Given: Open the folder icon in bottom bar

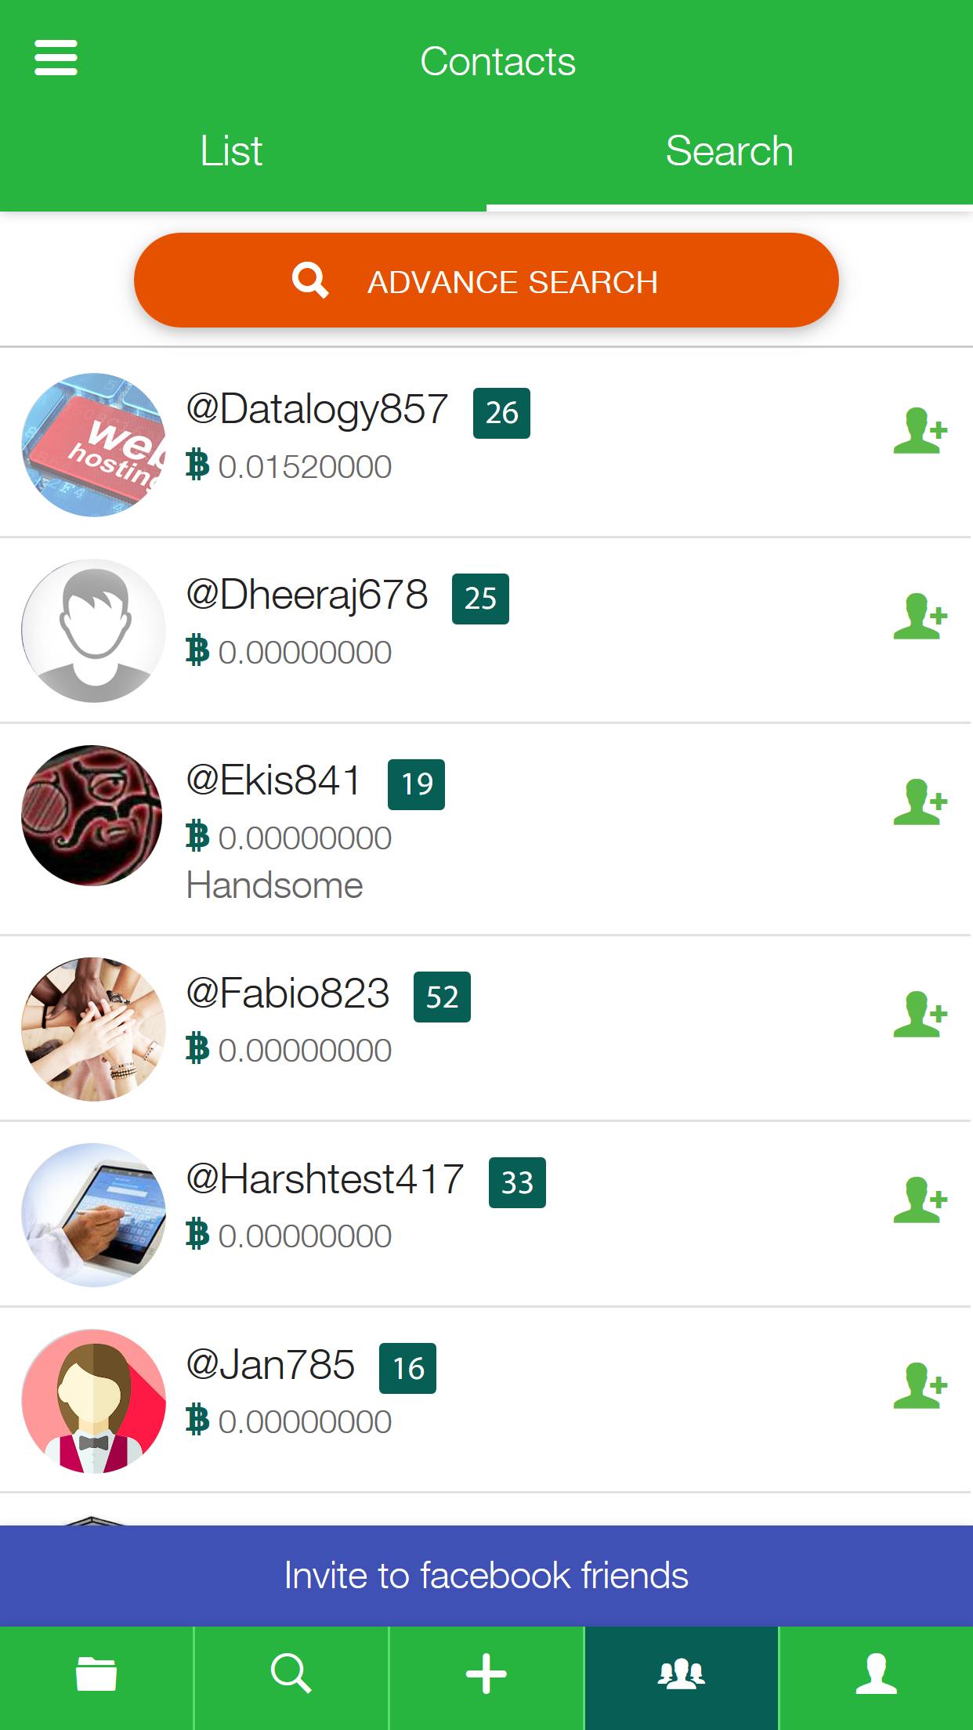Looking at the screenshot, I should [x=96, y=1675].
